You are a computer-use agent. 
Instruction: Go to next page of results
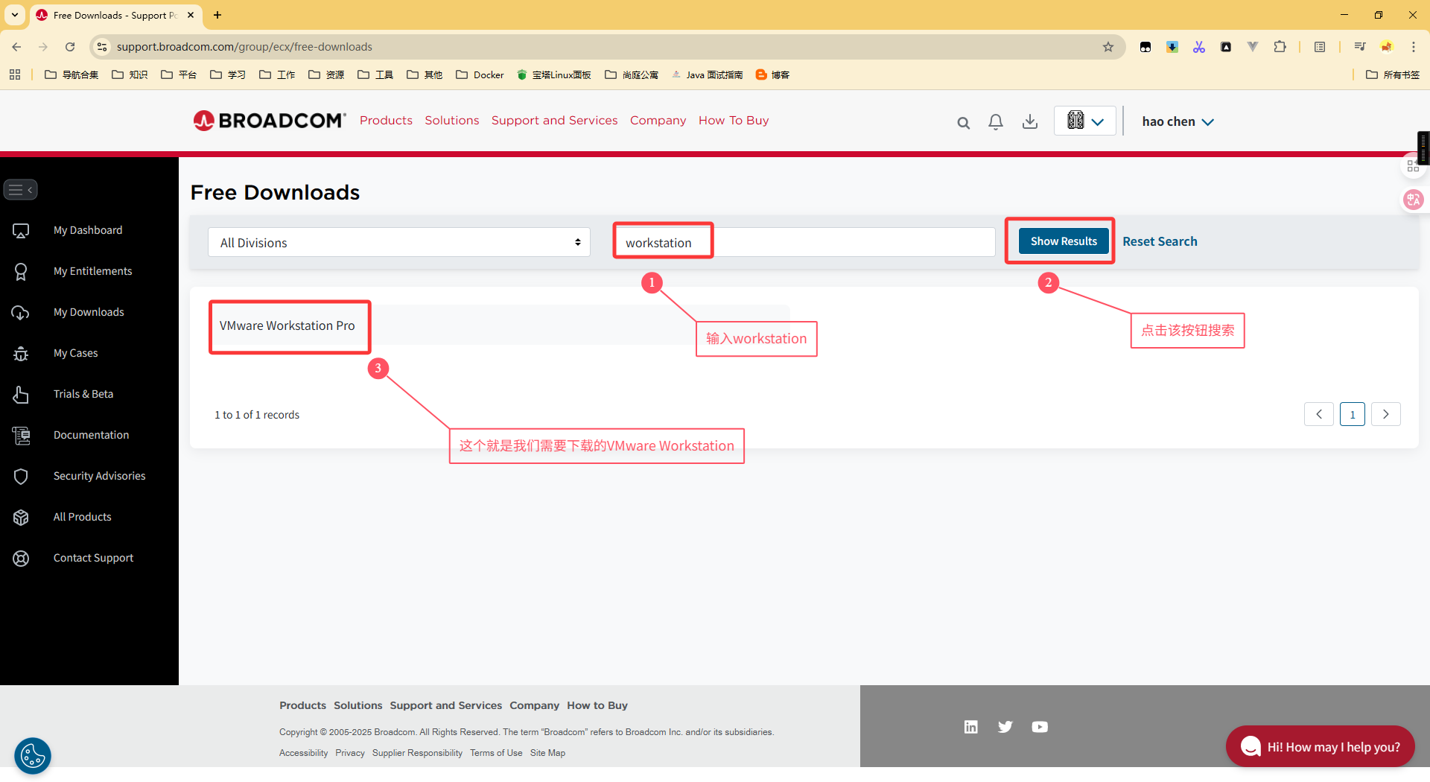[1385, 414]
